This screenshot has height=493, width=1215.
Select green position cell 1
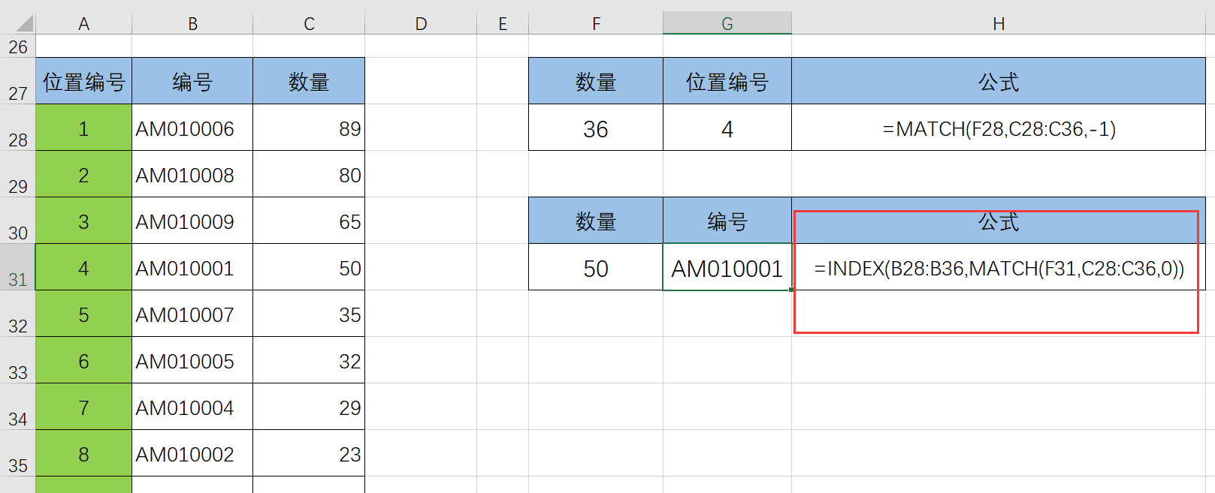point(83,128)
